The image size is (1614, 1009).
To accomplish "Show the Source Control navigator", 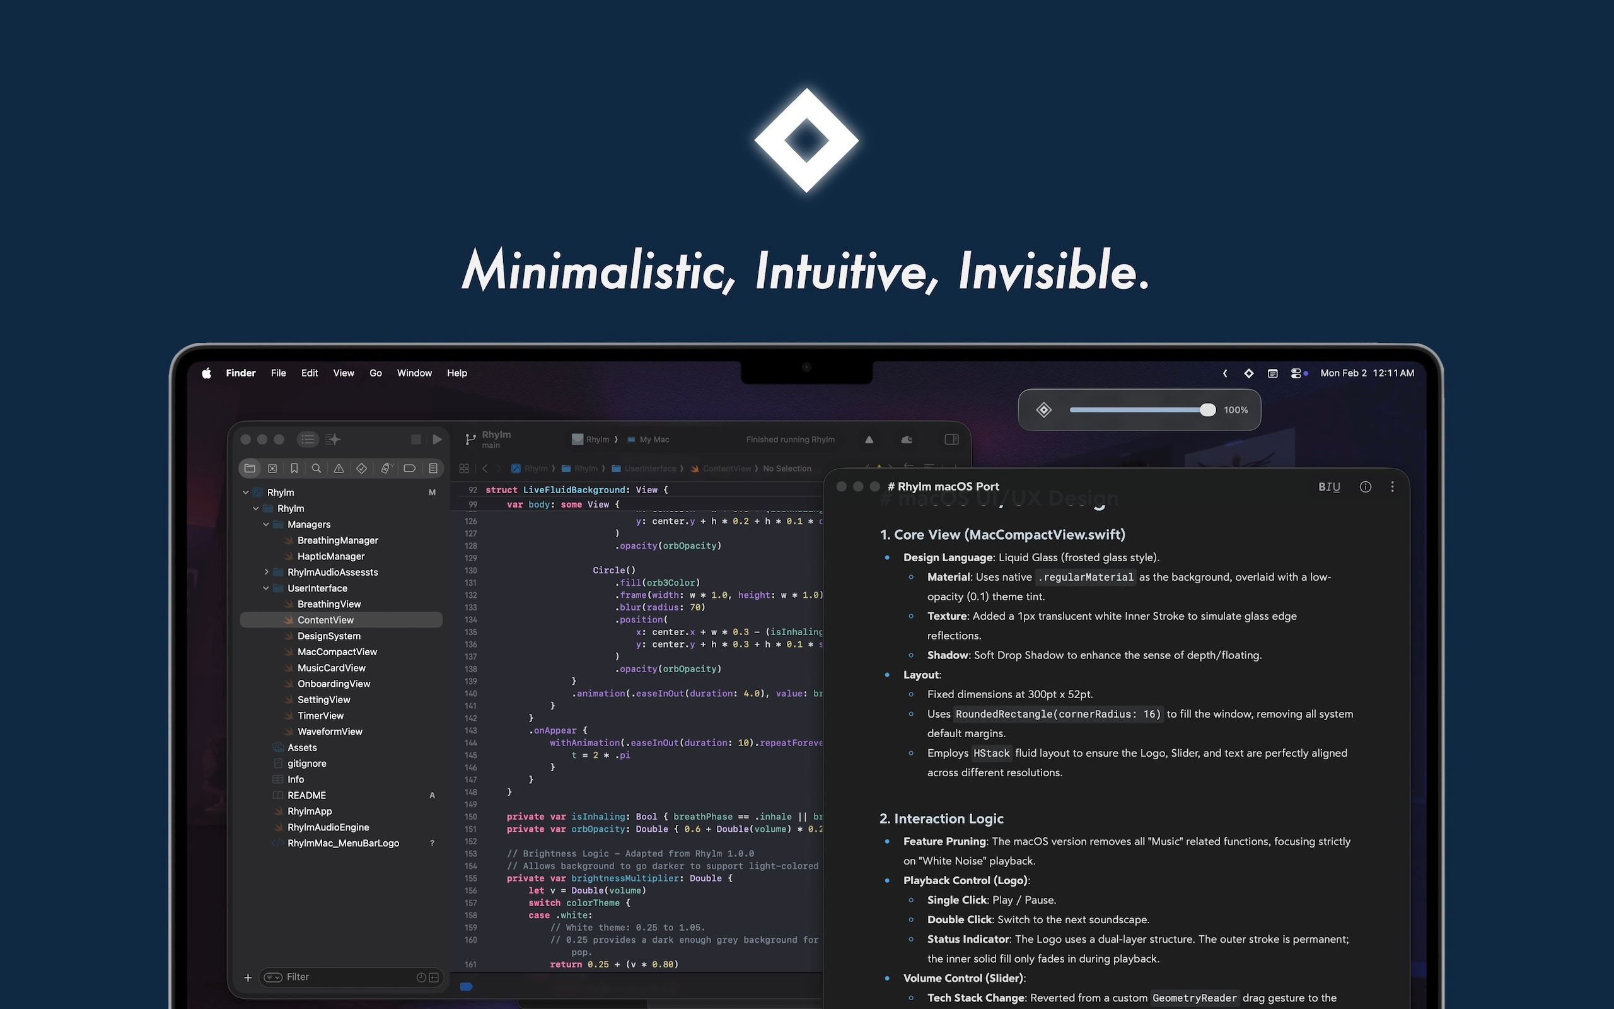I will 272,469.
